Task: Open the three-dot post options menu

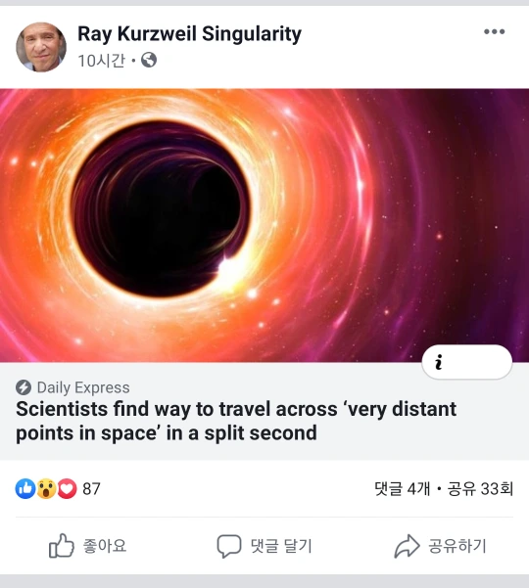Action: tap(494, 31)
